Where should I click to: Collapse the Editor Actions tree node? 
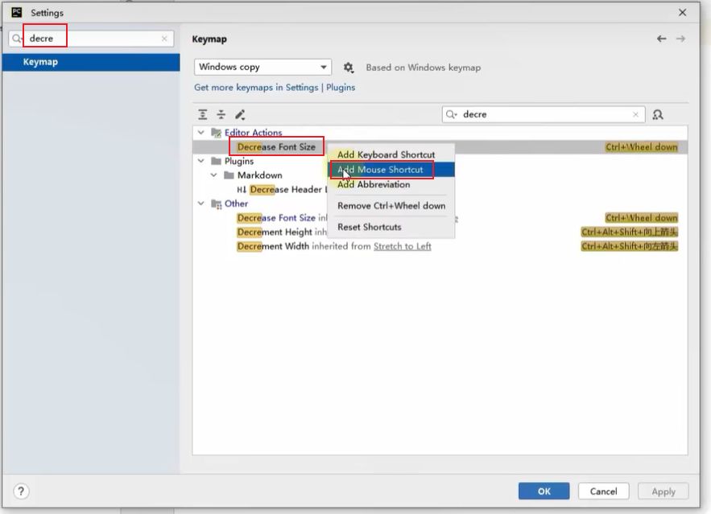[x=201, y=133]
